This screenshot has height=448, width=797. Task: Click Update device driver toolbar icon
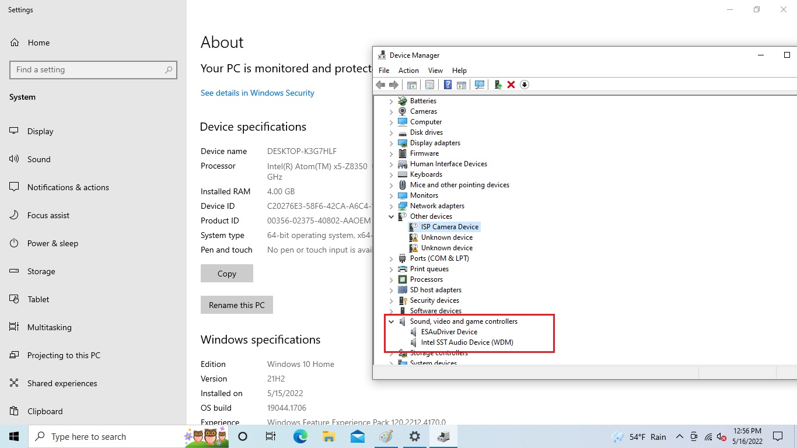pyautogui.click(x=498, y=85)
